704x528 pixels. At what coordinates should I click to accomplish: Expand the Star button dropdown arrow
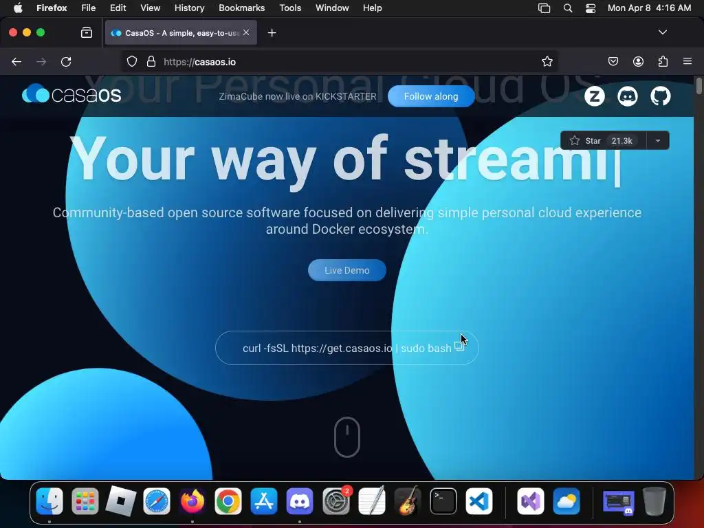pos(658,140)
